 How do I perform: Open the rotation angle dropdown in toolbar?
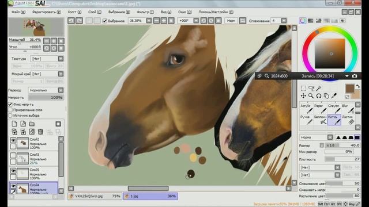pos(196,21)
